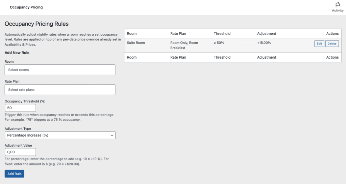This screenshot has width=346, height=184.
Task: Open the Select rate plans field
Action: click(x=60, y=90)
